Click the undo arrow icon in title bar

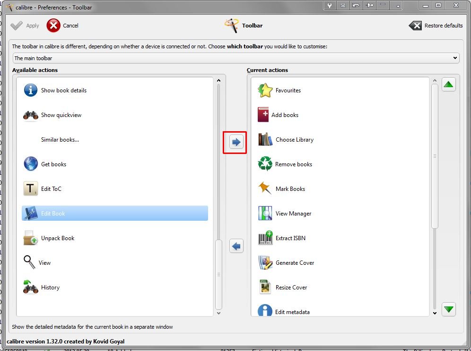click(x=356, y=5)
